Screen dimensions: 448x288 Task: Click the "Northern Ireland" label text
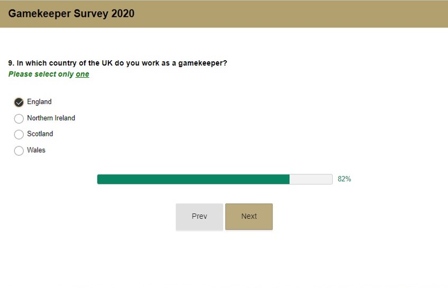click(x=51, y=118)
